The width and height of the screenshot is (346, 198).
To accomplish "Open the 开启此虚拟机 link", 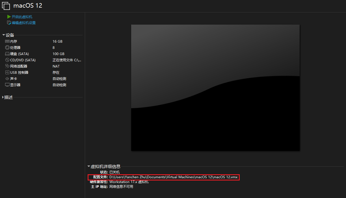I will 22,17.
